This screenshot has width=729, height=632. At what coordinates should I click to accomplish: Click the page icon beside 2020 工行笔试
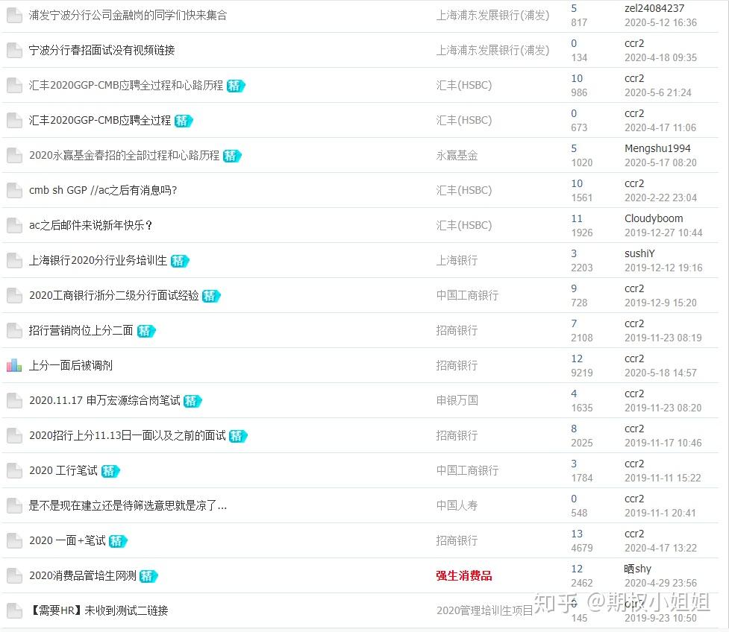click(x=14, y=471)
